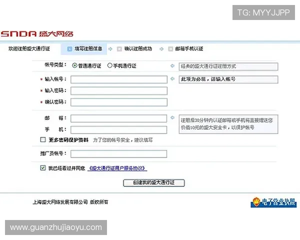Uncheck the 我已经看过并同意 agreement checkbox
The height and width of the screenshot is (240, 300).
[43, 168]
